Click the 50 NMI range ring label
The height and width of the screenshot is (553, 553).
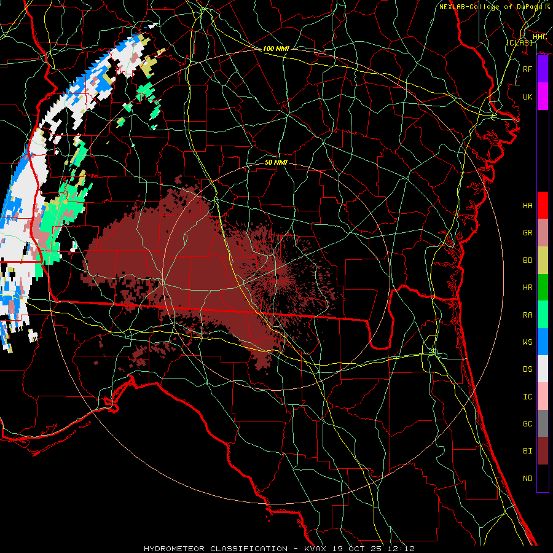click(x=276, y=162)
